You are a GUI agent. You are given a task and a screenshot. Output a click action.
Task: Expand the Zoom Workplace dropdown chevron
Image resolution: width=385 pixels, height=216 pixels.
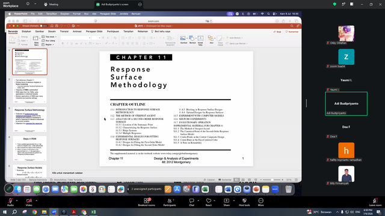[35, 4]
